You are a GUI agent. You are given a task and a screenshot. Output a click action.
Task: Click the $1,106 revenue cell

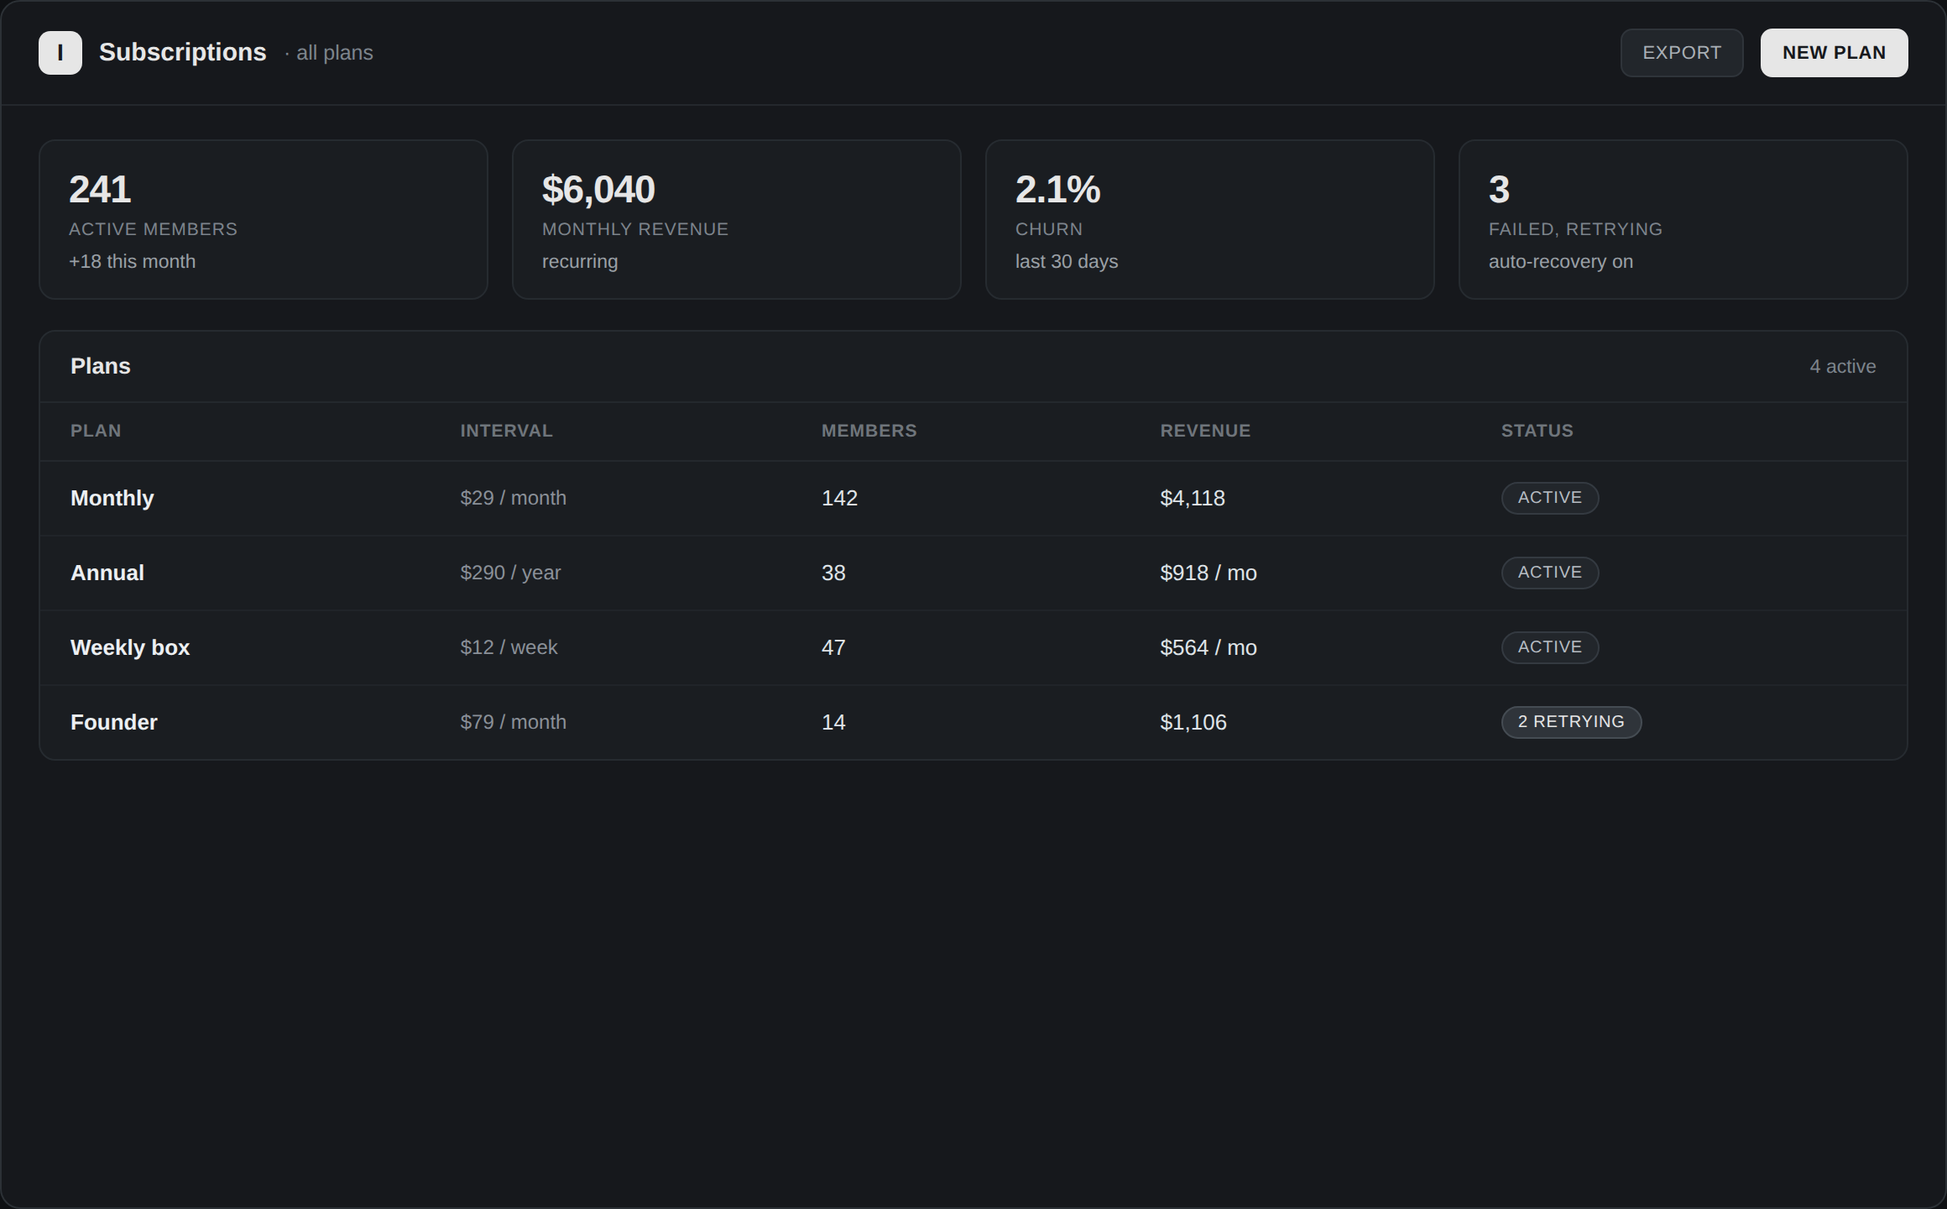point(1193,722)
